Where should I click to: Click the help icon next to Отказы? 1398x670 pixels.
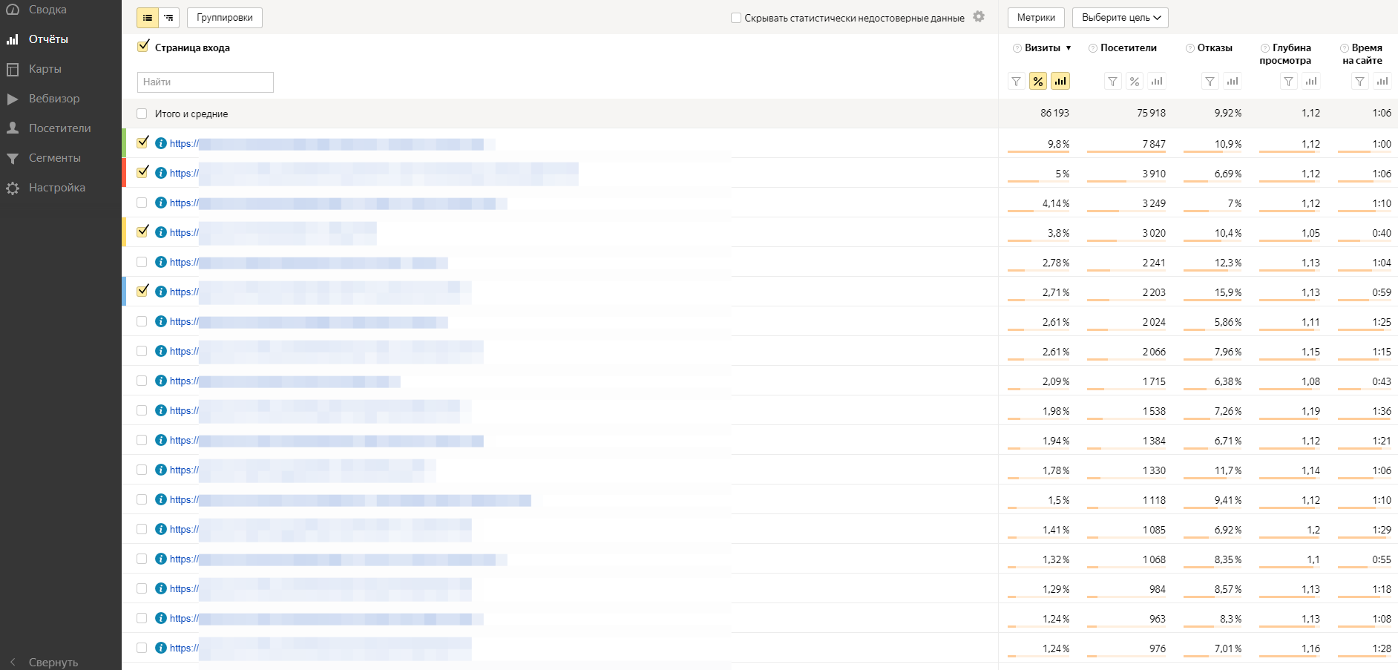point(1190,48)
